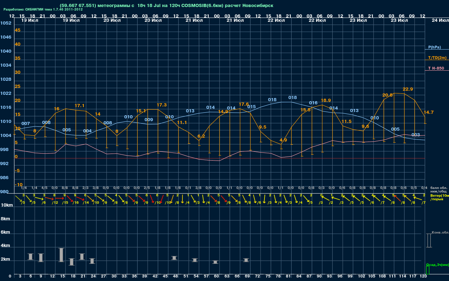Screen dimensions: 449x281
Task: Click the 11.1 temperature label
Action: 182,122
